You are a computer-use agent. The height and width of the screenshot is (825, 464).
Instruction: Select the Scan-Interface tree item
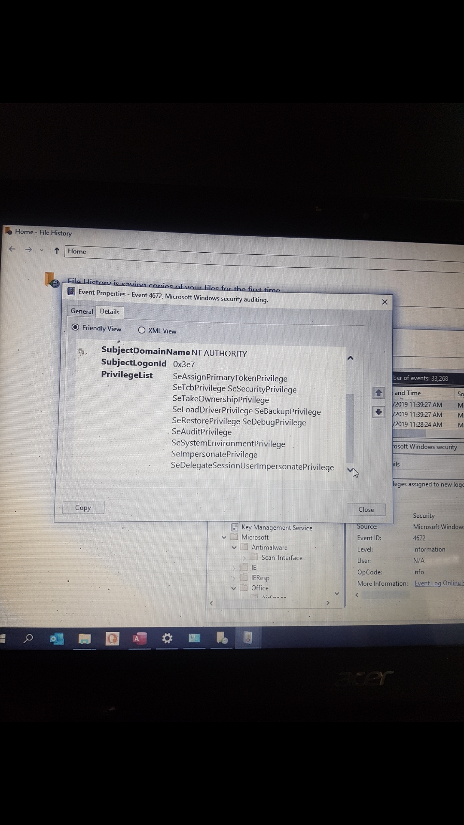tap(282, 558)
